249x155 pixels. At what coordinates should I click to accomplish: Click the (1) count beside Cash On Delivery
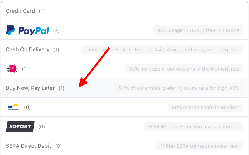[56, 50]
